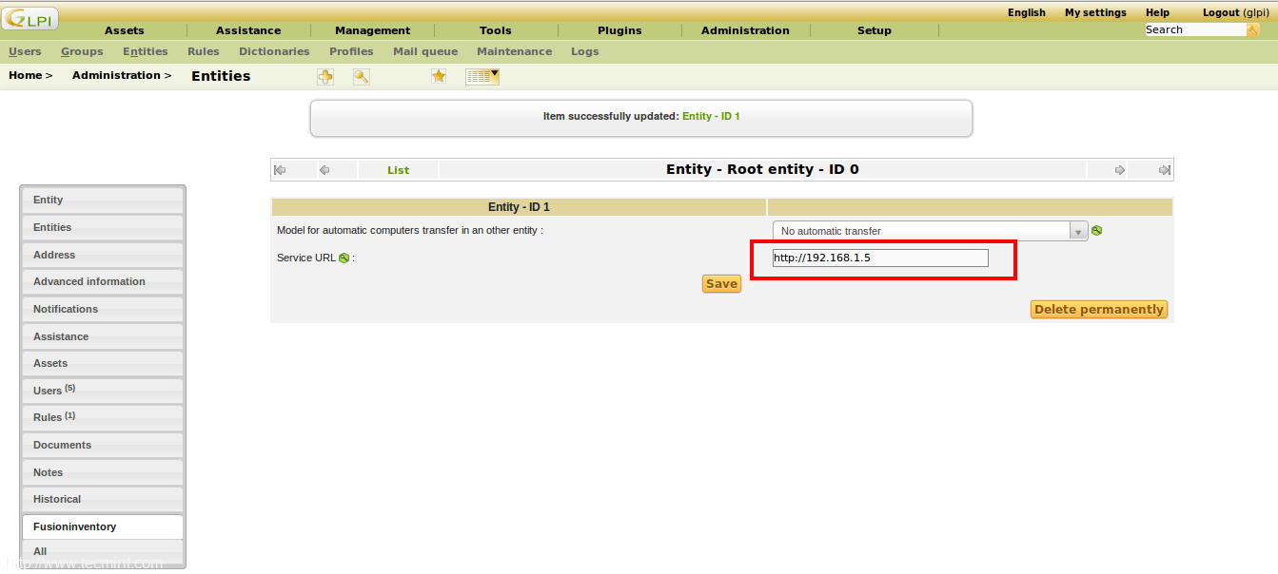Go to previous record arrow icon
This screenshot has height=574, width=1278.
pyautogui.click(x=324, y=170)
